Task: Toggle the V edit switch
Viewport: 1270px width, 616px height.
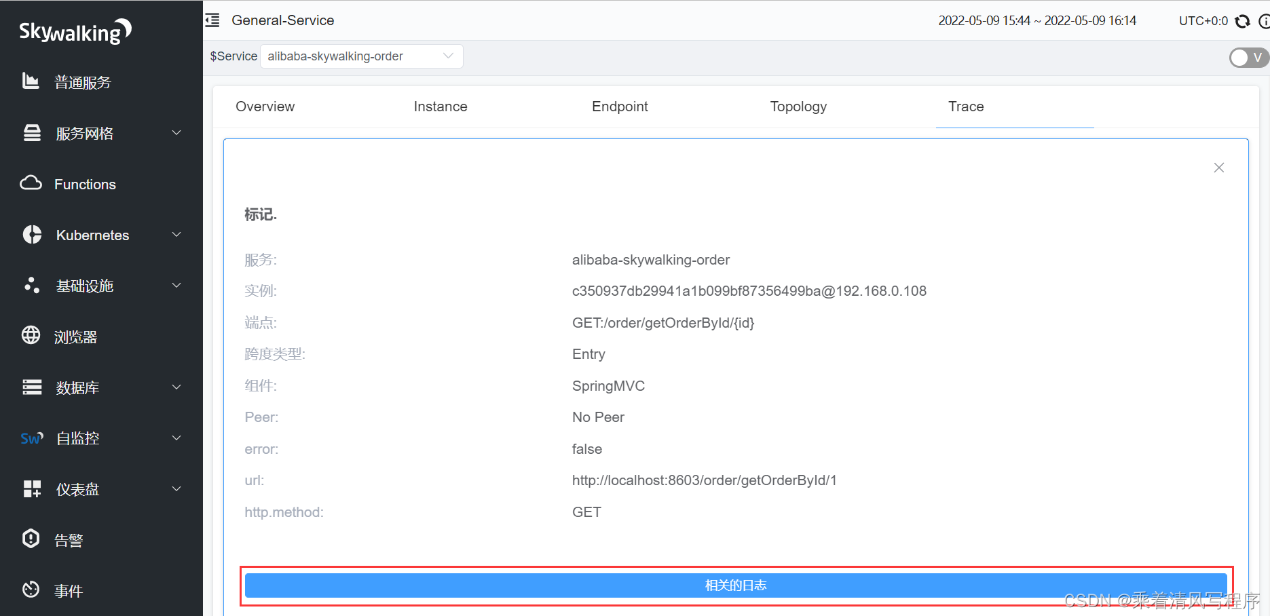Action: (x=1249, y=58)
